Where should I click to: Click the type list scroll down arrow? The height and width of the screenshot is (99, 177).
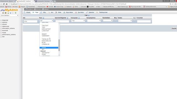[59, 55]
